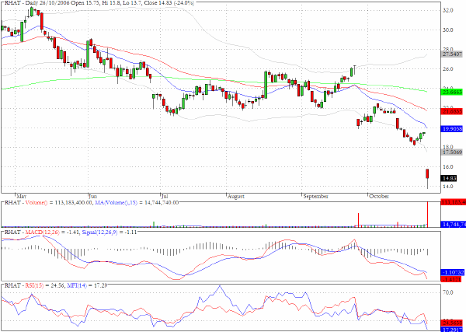Select the blue 19.9058 moving average tag
466x332 pixels.
[452, 128]
